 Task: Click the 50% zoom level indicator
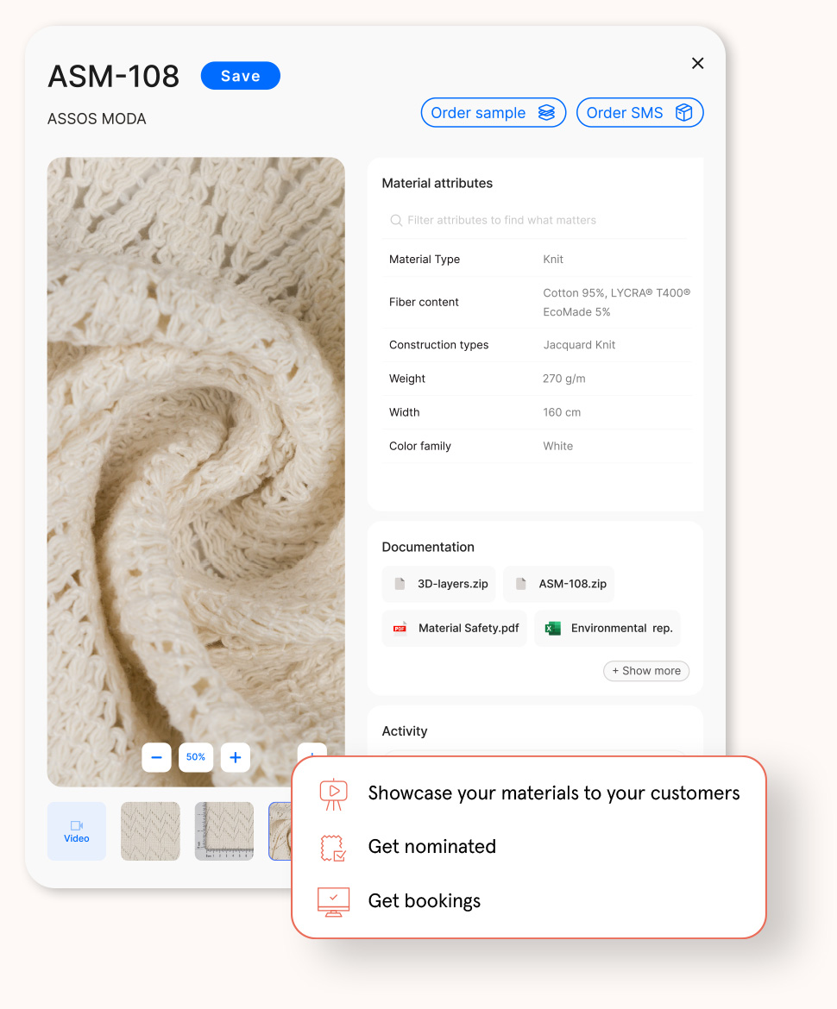pyautogui.click(x=196, y=757)
